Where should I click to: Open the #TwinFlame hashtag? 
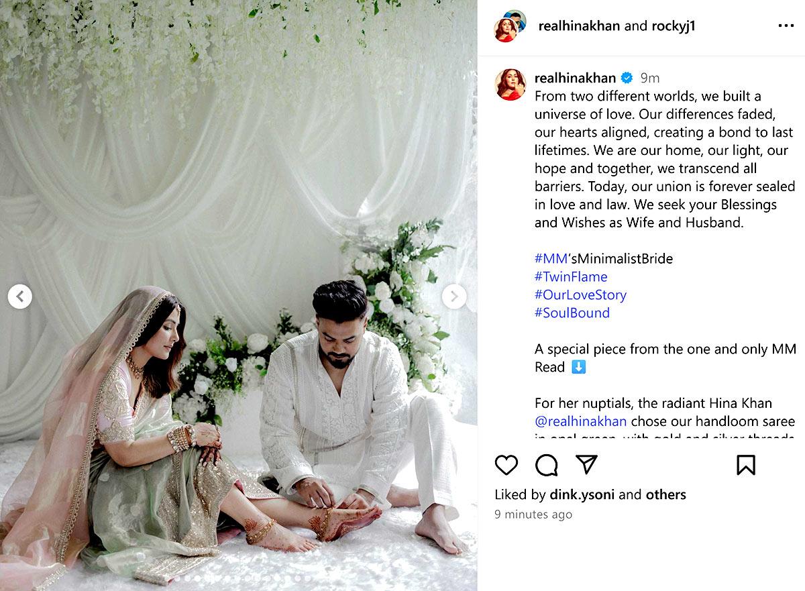[571, 276]
